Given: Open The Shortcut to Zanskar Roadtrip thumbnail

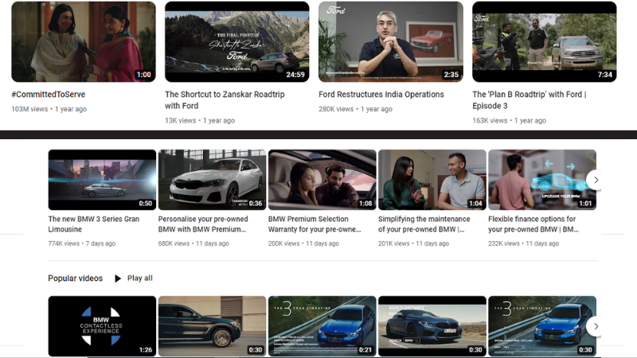Looking at the screenshot, I should pyautogui.click(x=236, y=42).
